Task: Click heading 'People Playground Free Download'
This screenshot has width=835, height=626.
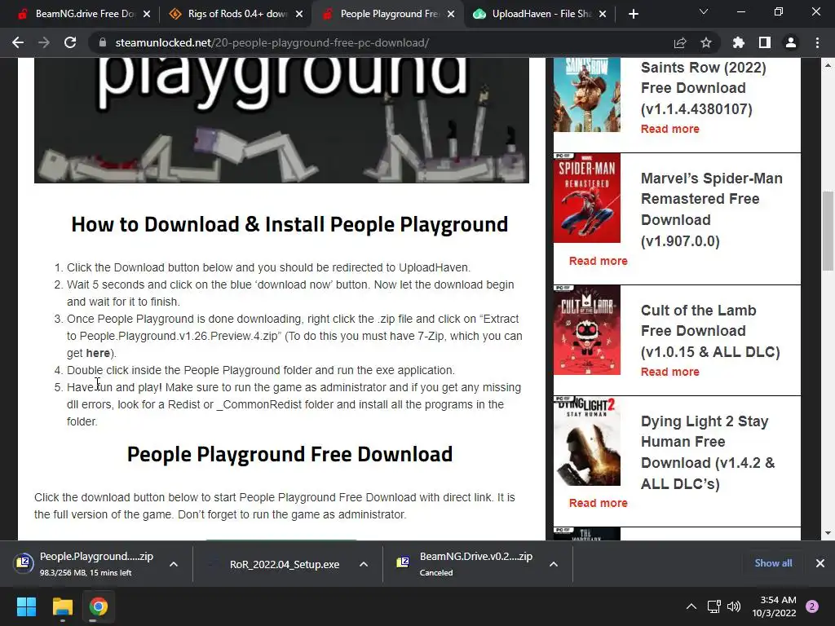Action: (x=289, y=454)
